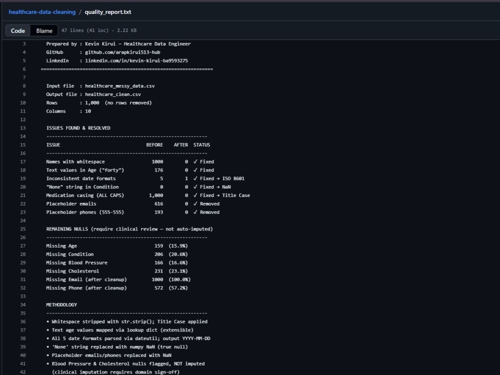This screenshot has width=500, height=375.
Task: Click 'ISSUES FOUND & RESOLVED' heading
Action: coord(78,128)
